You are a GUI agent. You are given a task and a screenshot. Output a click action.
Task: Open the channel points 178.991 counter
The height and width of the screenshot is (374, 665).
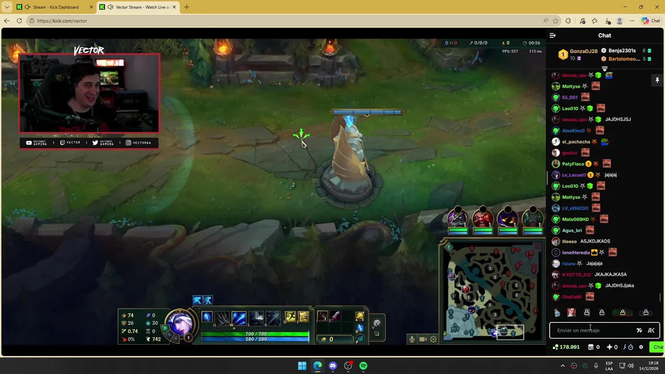[x=566, y=347]
